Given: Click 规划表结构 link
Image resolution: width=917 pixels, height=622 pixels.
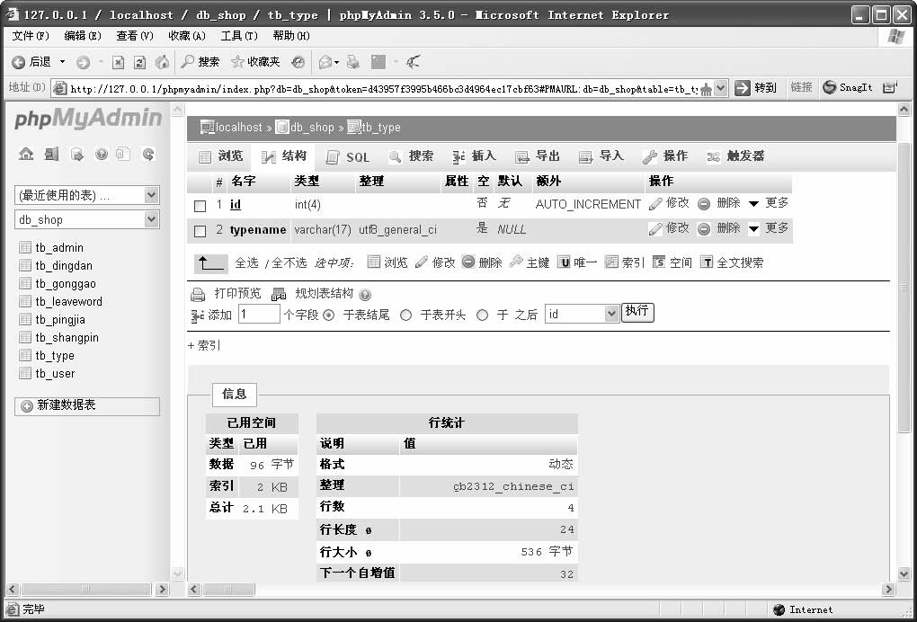Looking at the screenshot, I should [x=324, y=293].
